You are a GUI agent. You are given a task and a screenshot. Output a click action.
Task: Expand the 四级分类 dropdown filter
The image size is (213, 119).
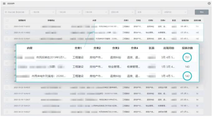click(122, 12)
